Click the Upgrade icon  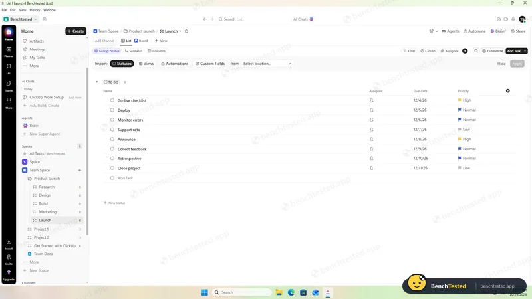[x=9, y=272]
